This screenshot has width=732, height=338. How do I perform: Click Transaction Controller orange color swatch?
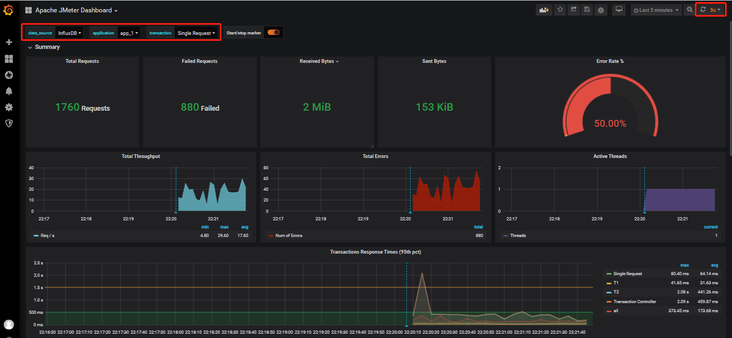point(608,301)
